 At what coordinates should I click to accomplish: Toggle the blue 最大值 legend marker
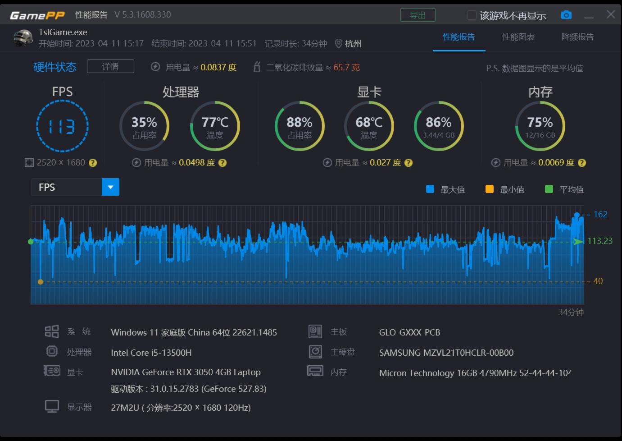[x=431, y=189]
